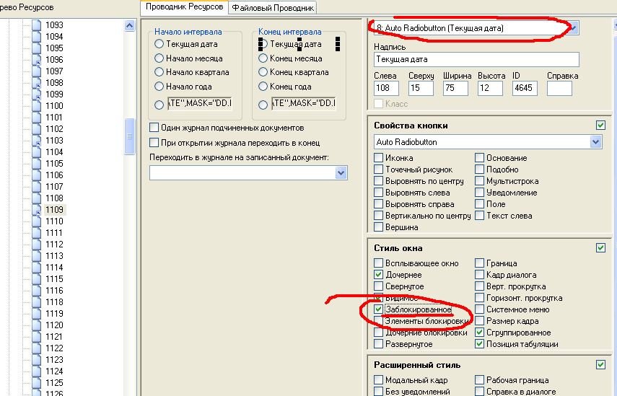Enable Один журнал подчиненных документов checkbox
This screenshot has width=617, height=396.
pos(154,128)
